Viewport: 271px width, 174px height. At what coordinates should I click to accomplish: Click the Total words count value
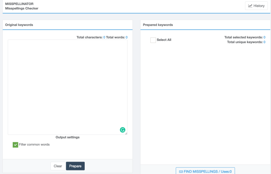point(127,37)
